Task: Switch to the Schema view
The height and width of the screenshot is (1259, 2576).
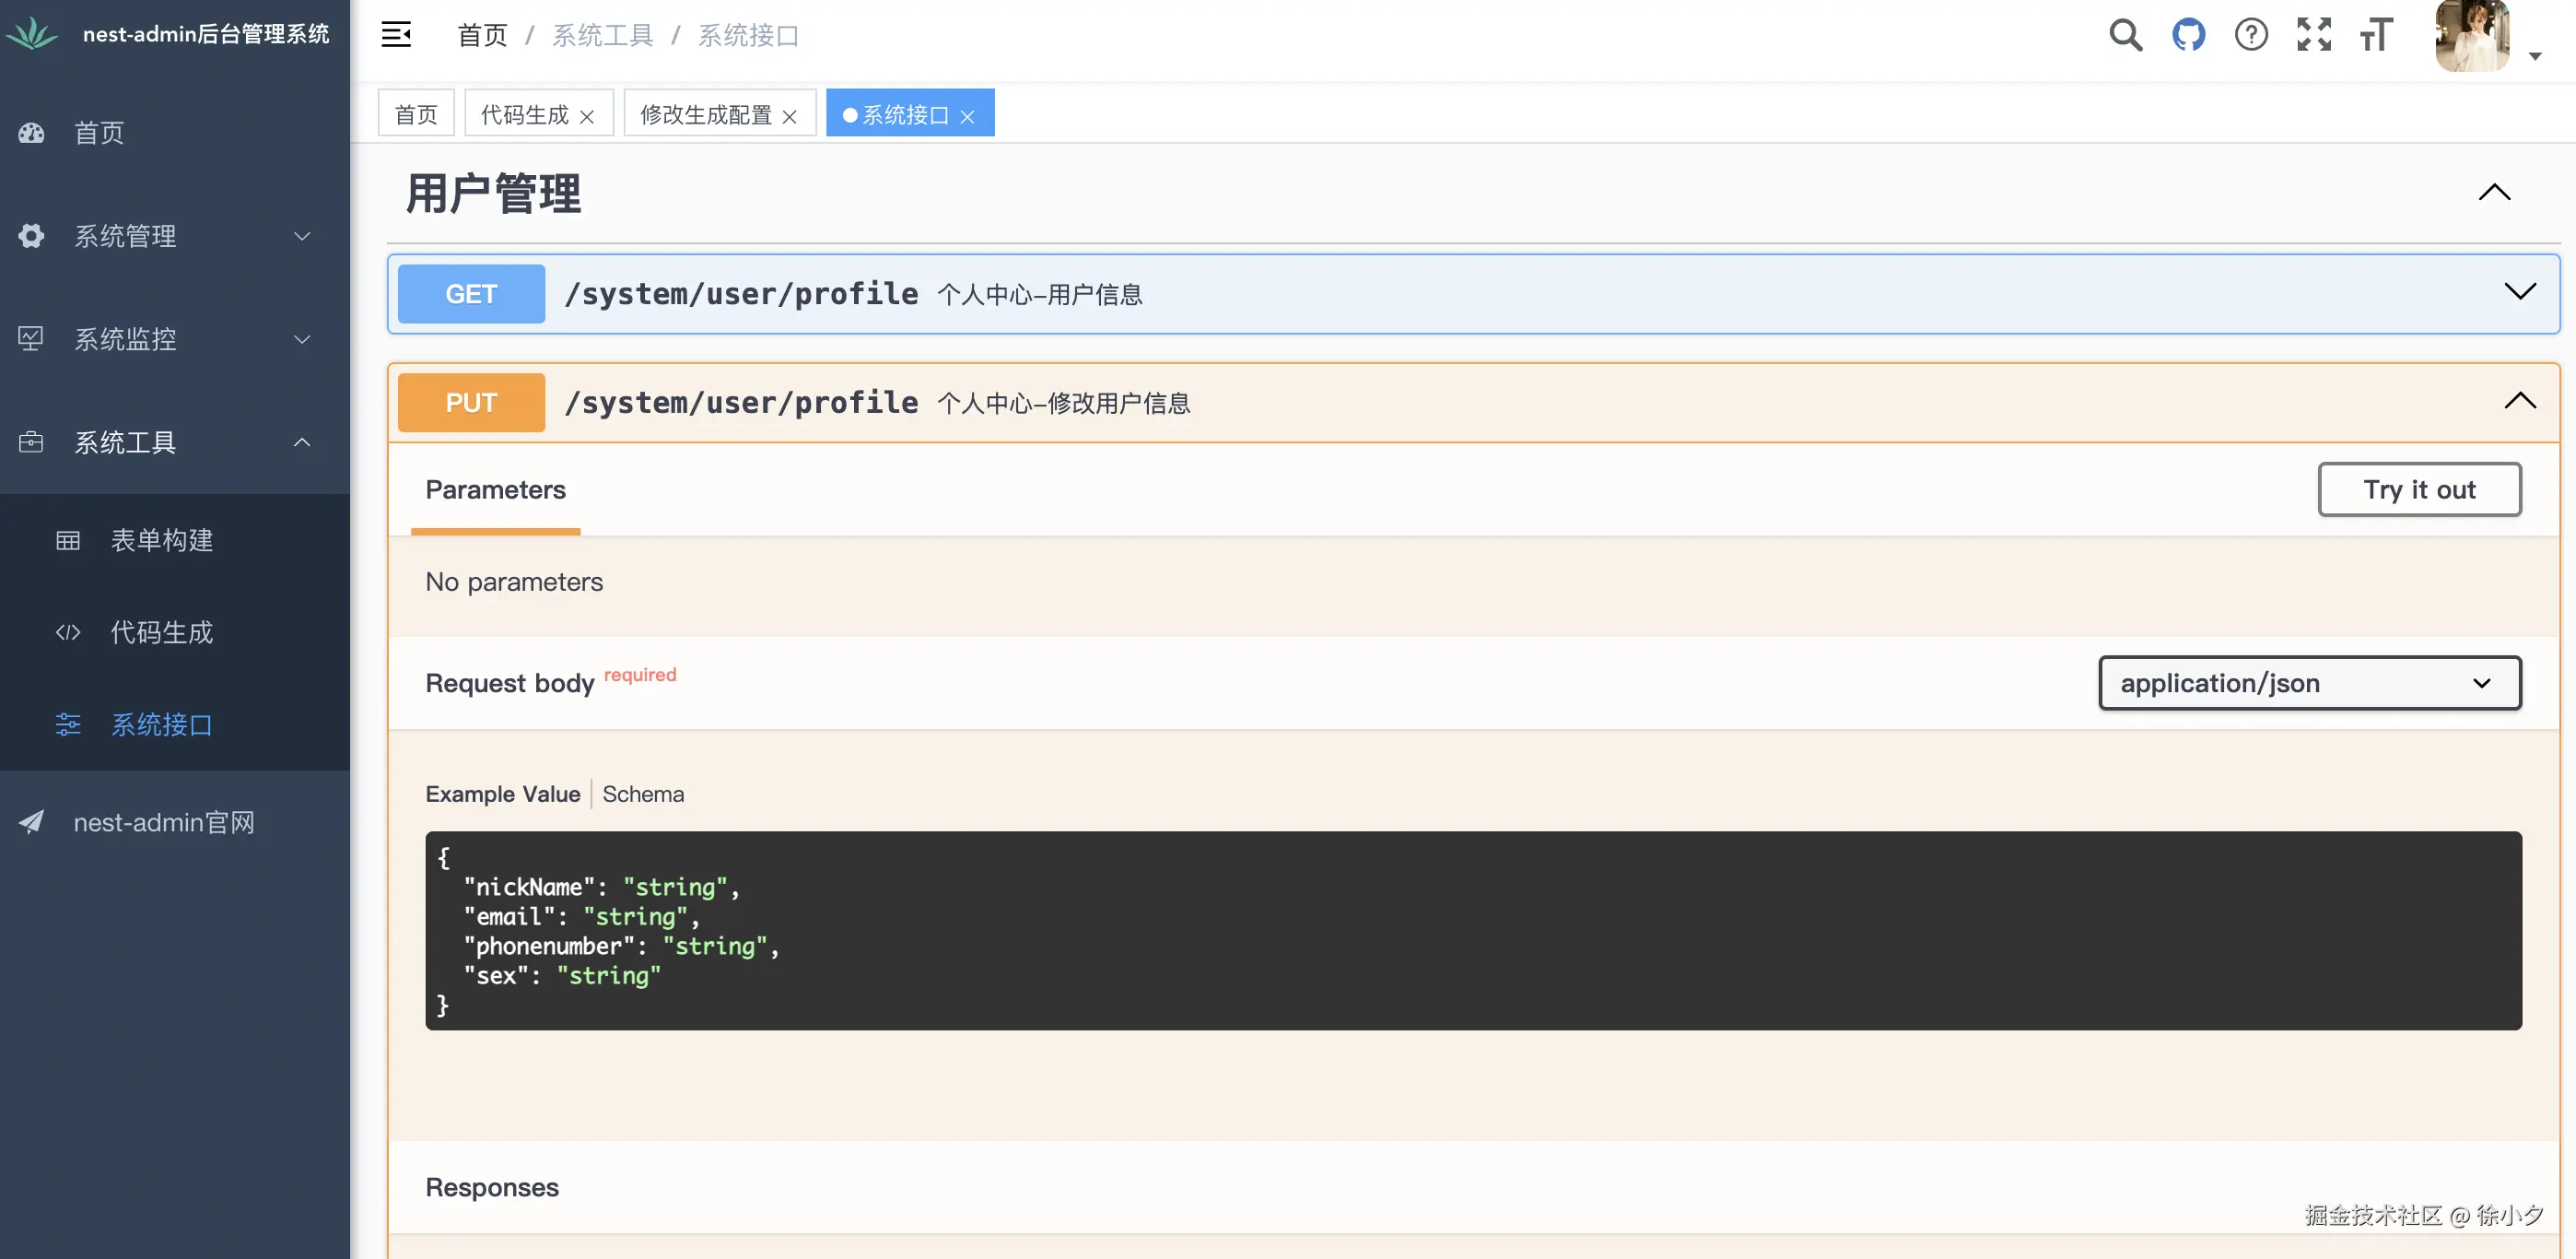Action: (643, 794)
